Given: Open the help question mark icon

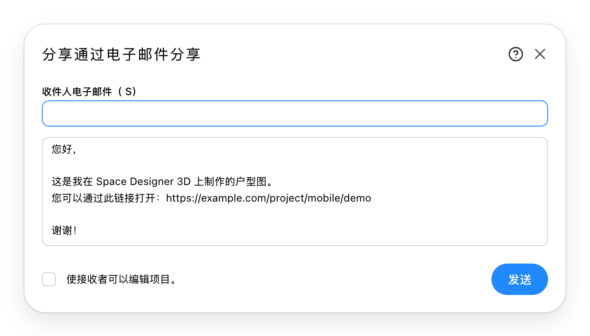Looking at the screenshot, I should point(516,54).
